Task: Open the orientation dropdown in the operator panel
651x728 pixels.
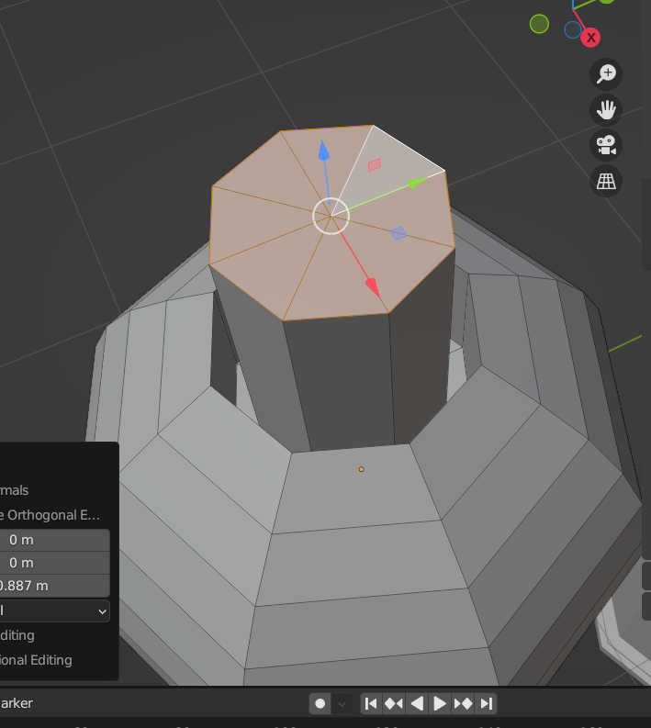Action: pyautogui.click(x=53, y=610)
